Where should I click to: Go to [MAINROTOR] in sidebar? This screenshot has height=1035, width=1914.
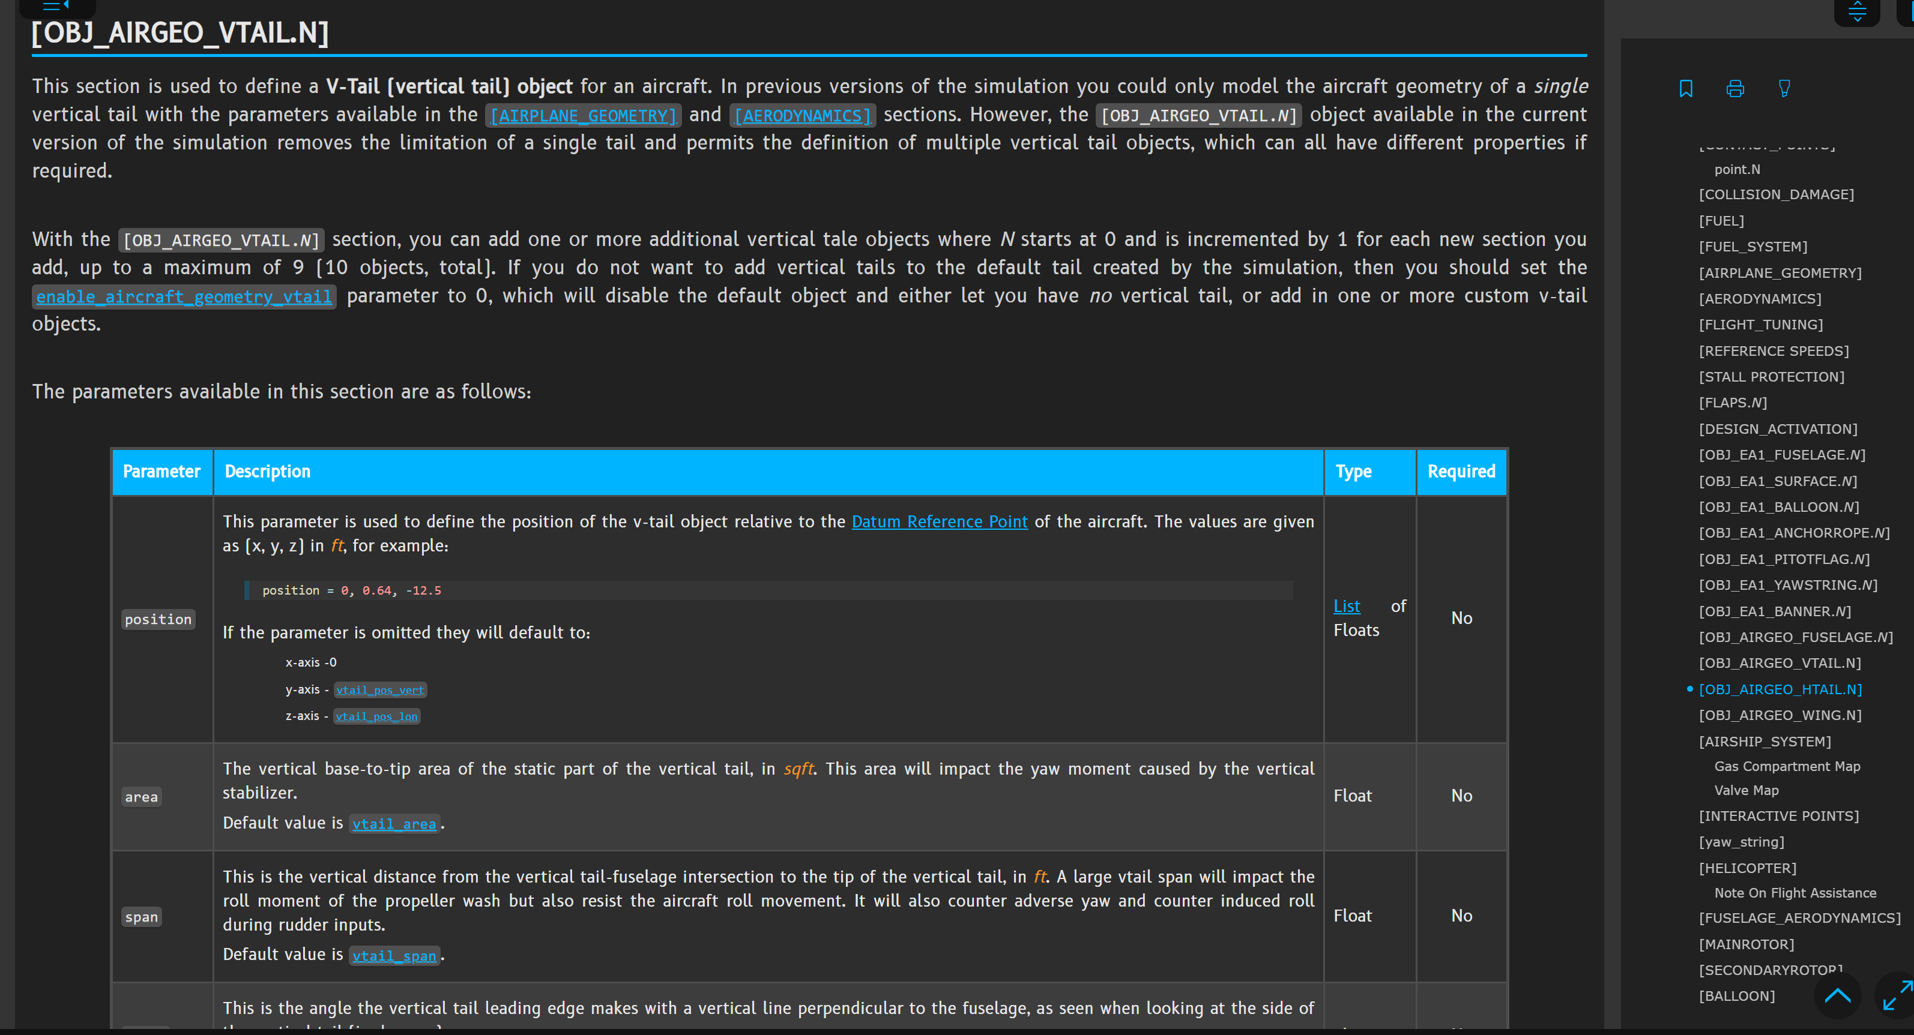pos(1746,944)
